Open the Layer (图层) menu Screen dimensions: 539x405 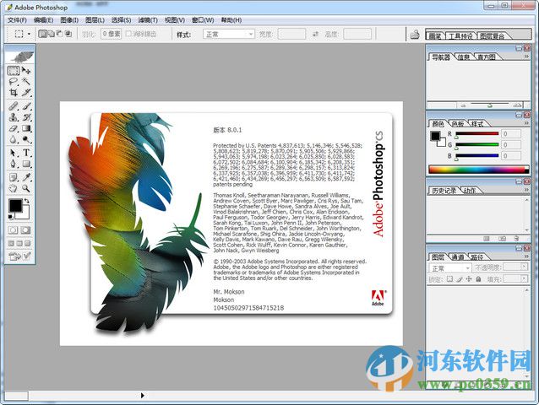[95, 20]
